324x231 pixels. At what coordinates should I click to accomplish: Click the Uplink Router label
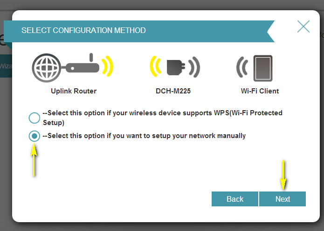(x=74, y=91)
